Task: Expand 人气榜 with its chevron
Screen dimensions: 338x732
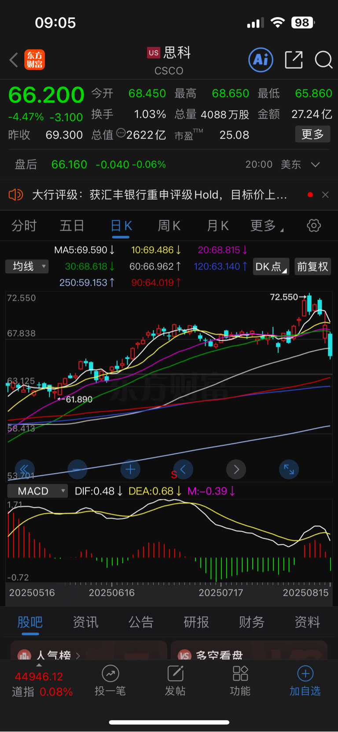Action: 78,655
